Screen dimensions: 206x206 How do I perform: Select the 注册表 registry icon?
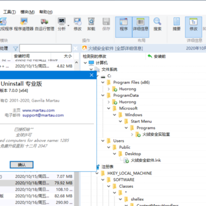(x=98, y=167)
